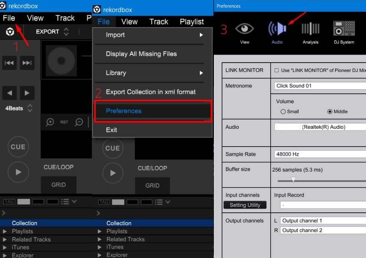Click GRID in the middle rekordbox window

pos(152,186)
